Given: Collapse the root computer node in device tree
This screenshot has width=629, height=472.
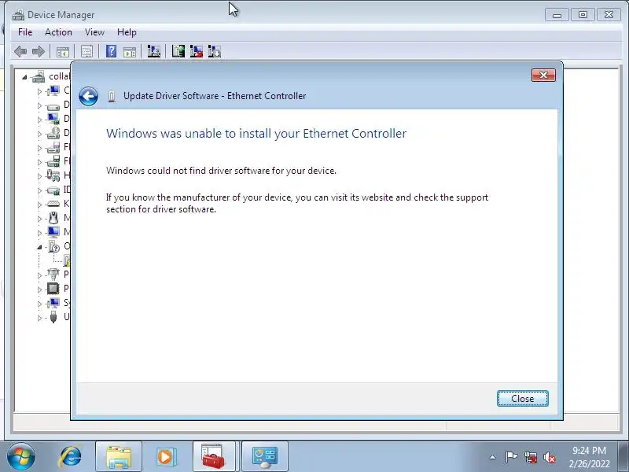Looking at the screenshot, I should click(24, 76).
